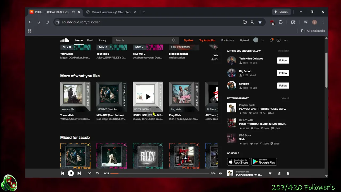Viewport: 341px width, 192px height.
Task: Follow the artist from the player bar
Action: (x=279, y=173)
